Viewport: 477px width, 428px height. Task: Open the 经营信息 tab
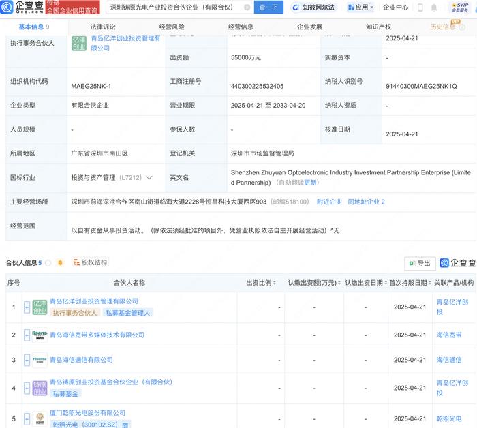[241, 27]
